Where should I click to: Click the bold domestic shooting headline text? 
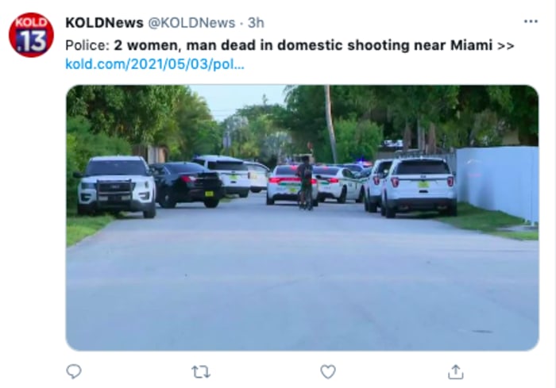pyautogui.click(x=303, y=45)
